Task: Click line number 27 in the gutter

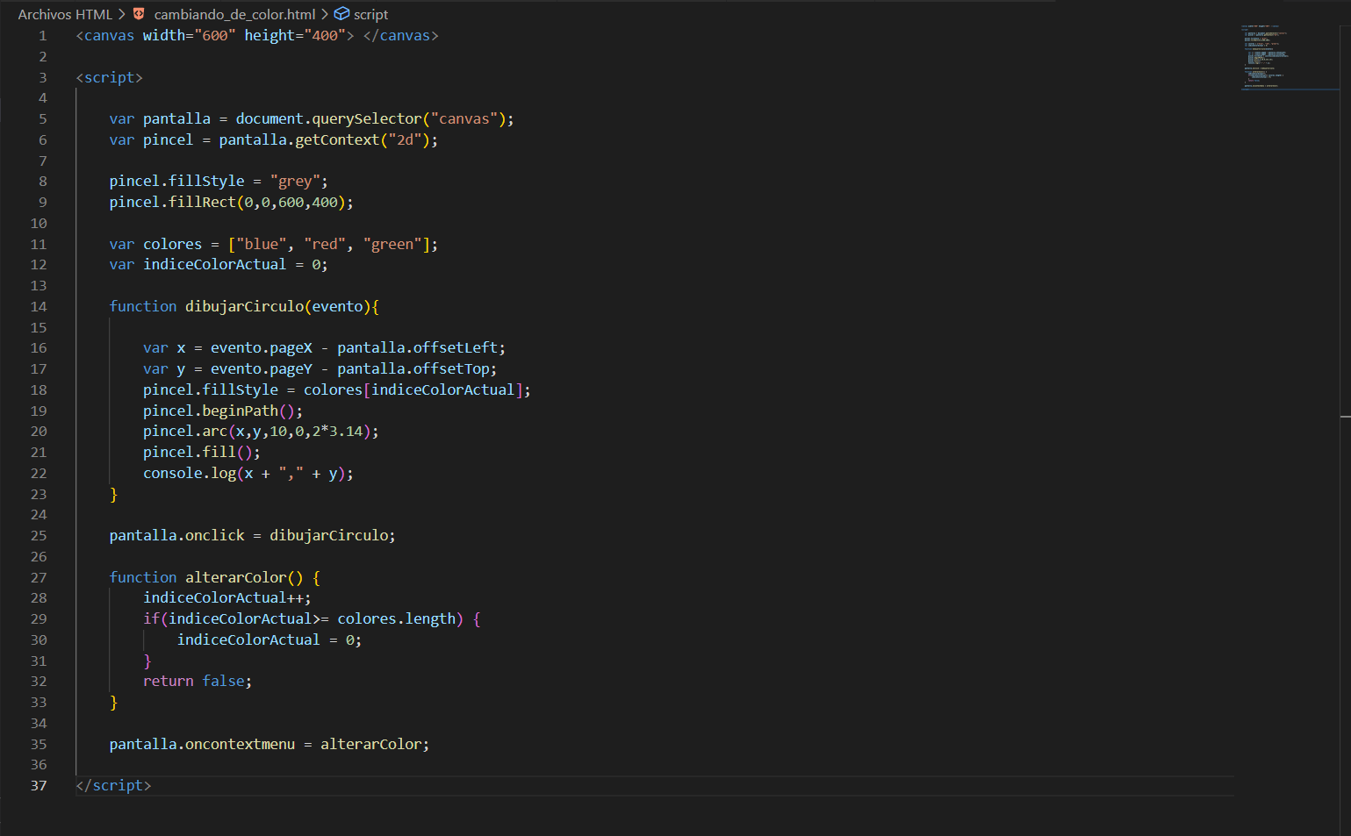Action: pyautogui.click(x=39, y=578)
